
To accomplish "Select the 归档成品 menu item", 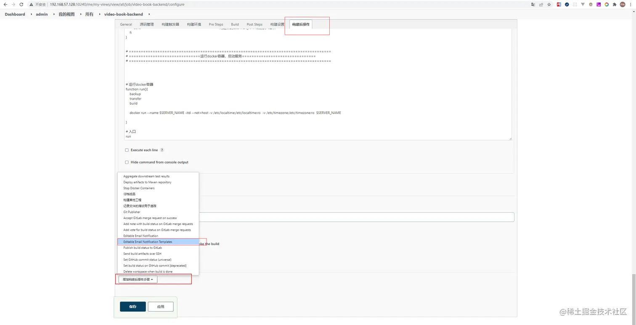I will [x=158, y=194].
